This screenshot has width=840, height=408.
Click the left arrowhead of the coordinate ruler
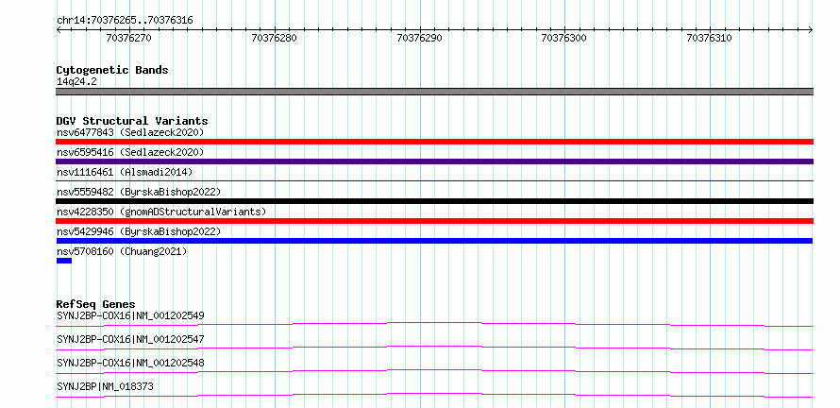[59, 30]
